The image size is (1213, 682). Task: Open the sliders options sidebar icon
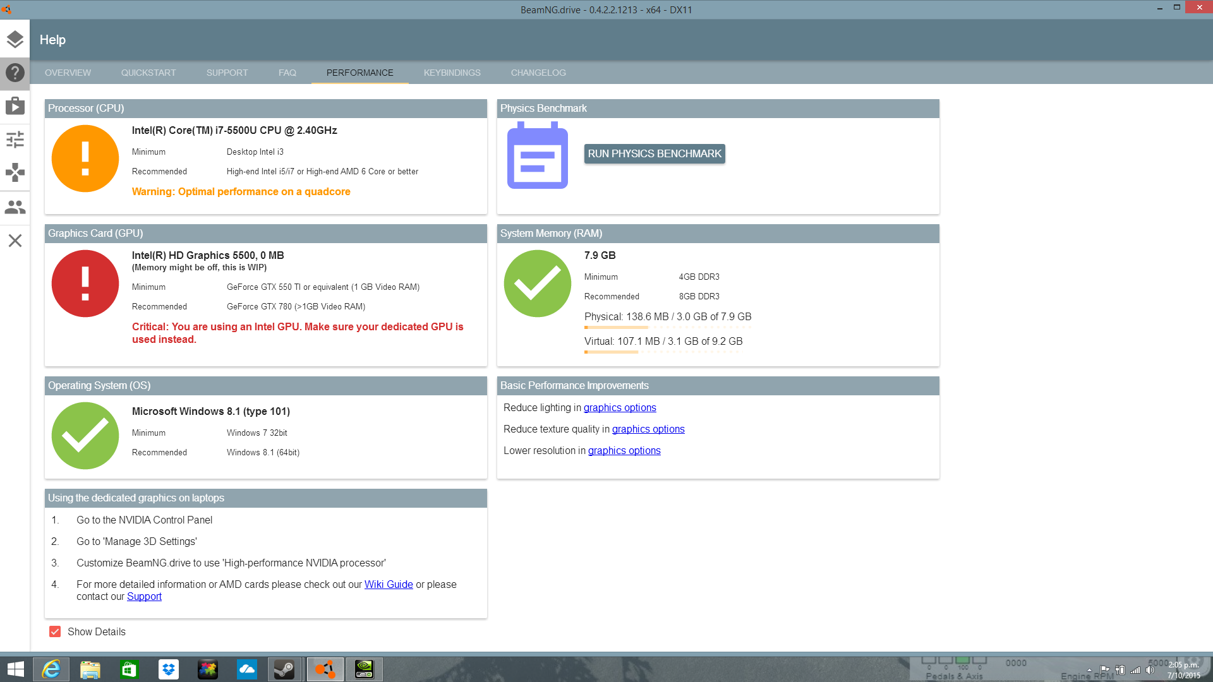click(15, 139)
